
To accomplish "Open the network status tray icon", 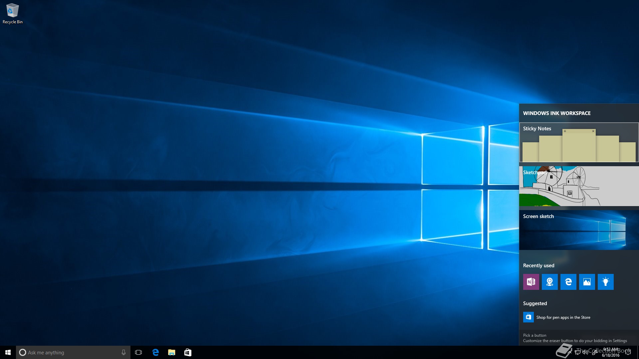I will pyautogui.click(x=577, y=353).
